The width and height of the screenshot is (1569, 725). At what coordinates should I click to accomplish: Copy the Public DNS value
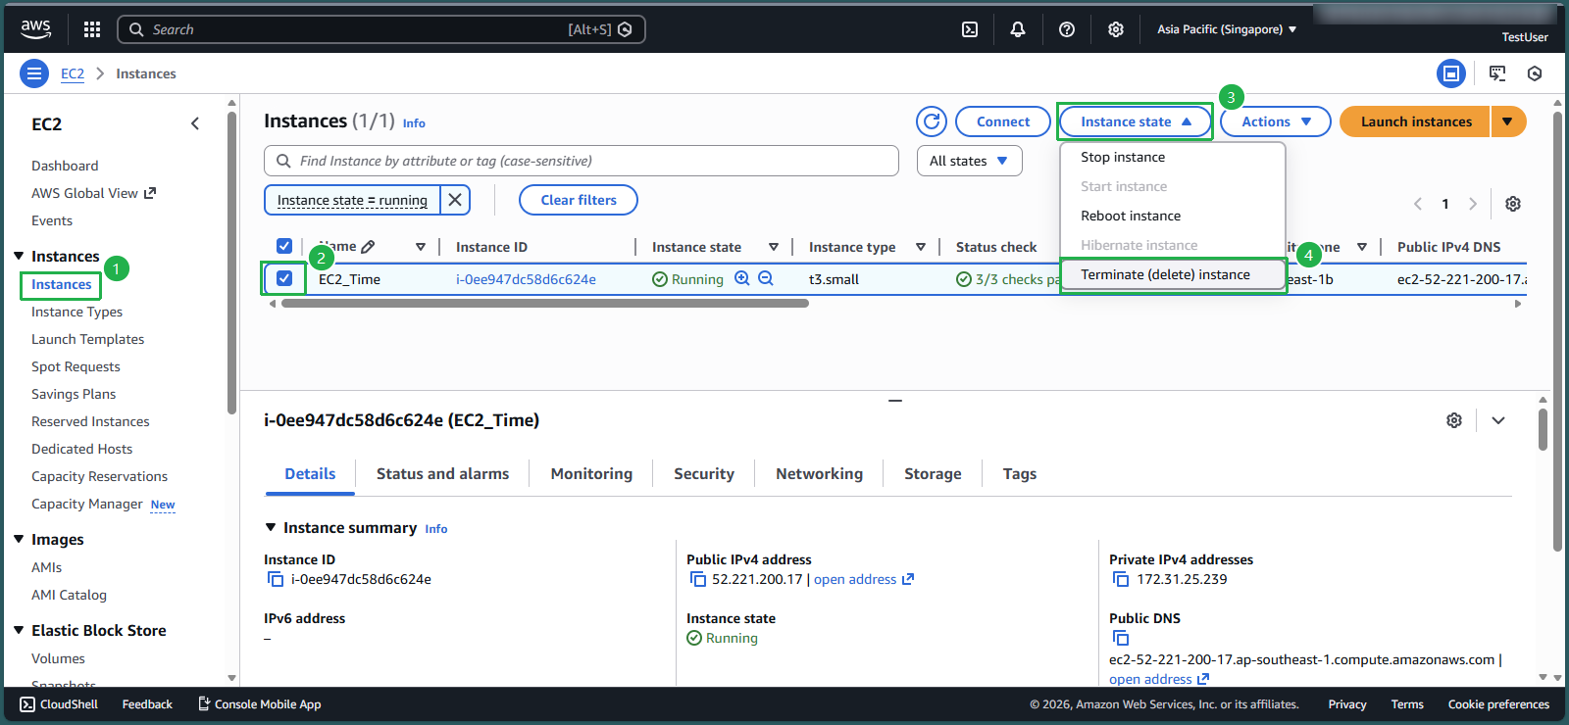click(x=1121, y=638)
